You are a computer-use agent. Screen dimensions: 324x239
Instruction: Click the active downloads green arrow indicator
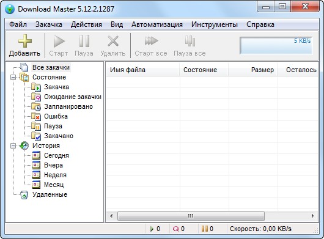(x=152, y=229)
